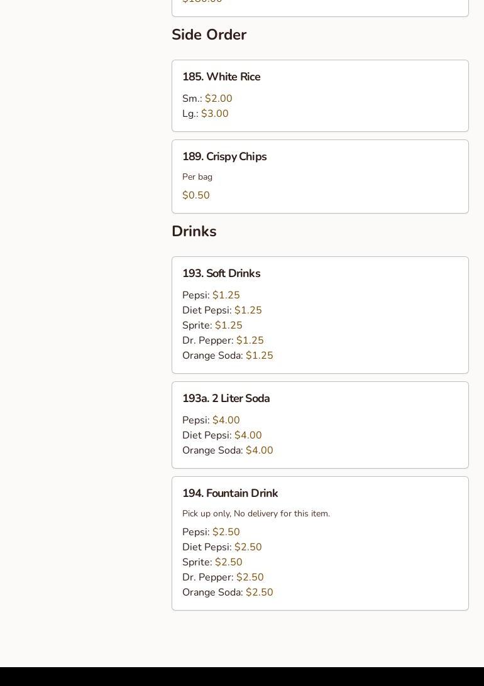Select the small White Rice $2.00 option
This screenshot has width=484, height=686.
[207, 99]
